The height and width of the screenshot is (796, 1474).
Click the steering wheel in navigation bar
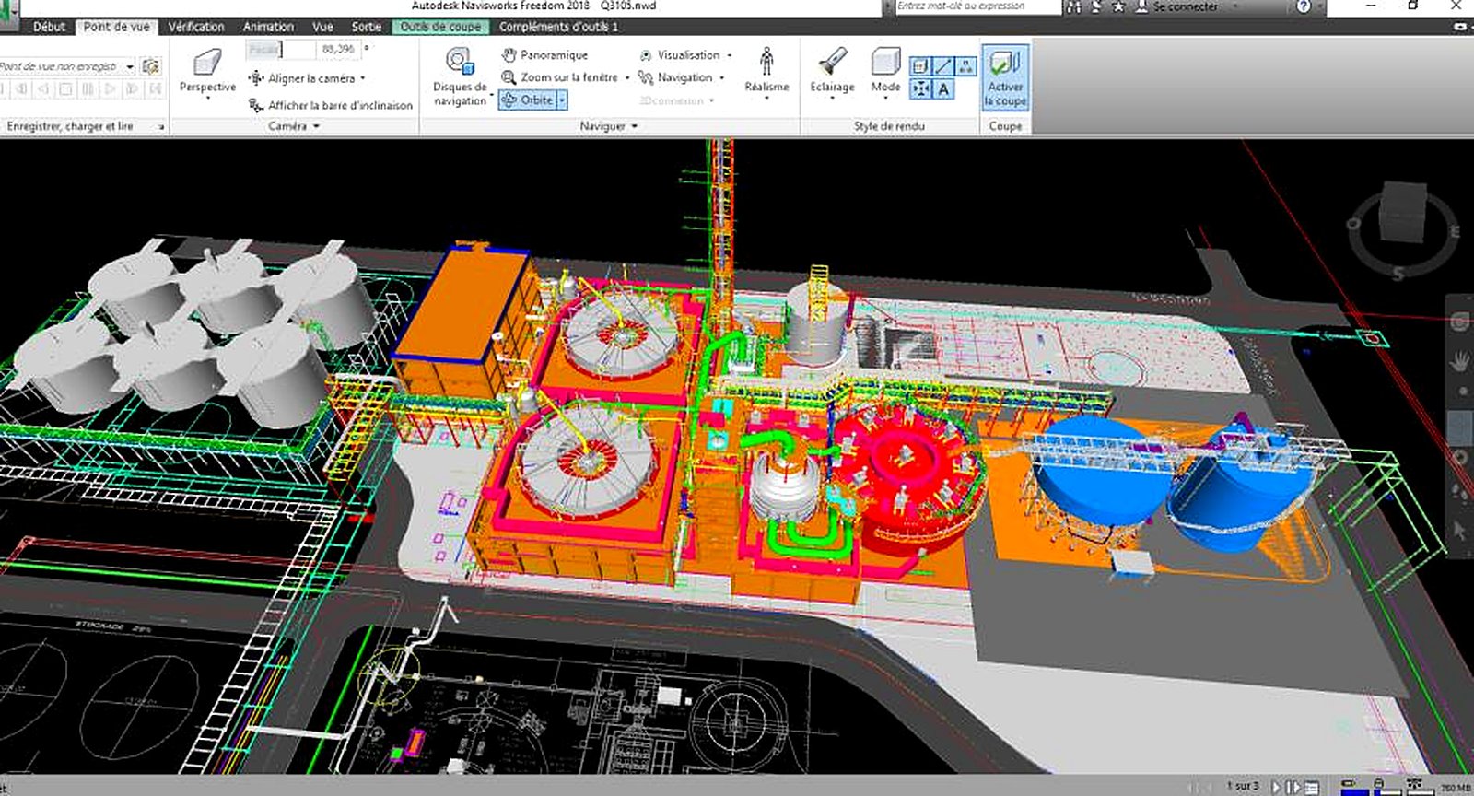click(1459, 322)
